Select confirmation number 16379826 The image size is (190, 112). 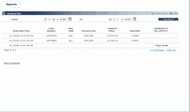[51, 41]
